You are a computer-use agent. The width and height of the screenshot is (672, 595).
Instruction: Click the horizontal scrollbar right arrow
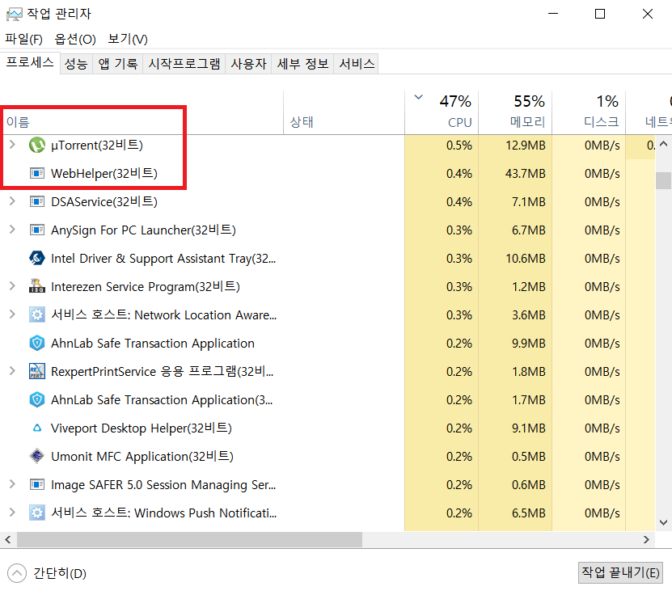coord(646,539)
